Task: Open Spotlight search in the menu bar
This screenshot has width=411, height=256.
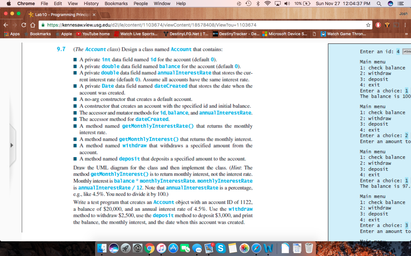Action: (379, 4)
